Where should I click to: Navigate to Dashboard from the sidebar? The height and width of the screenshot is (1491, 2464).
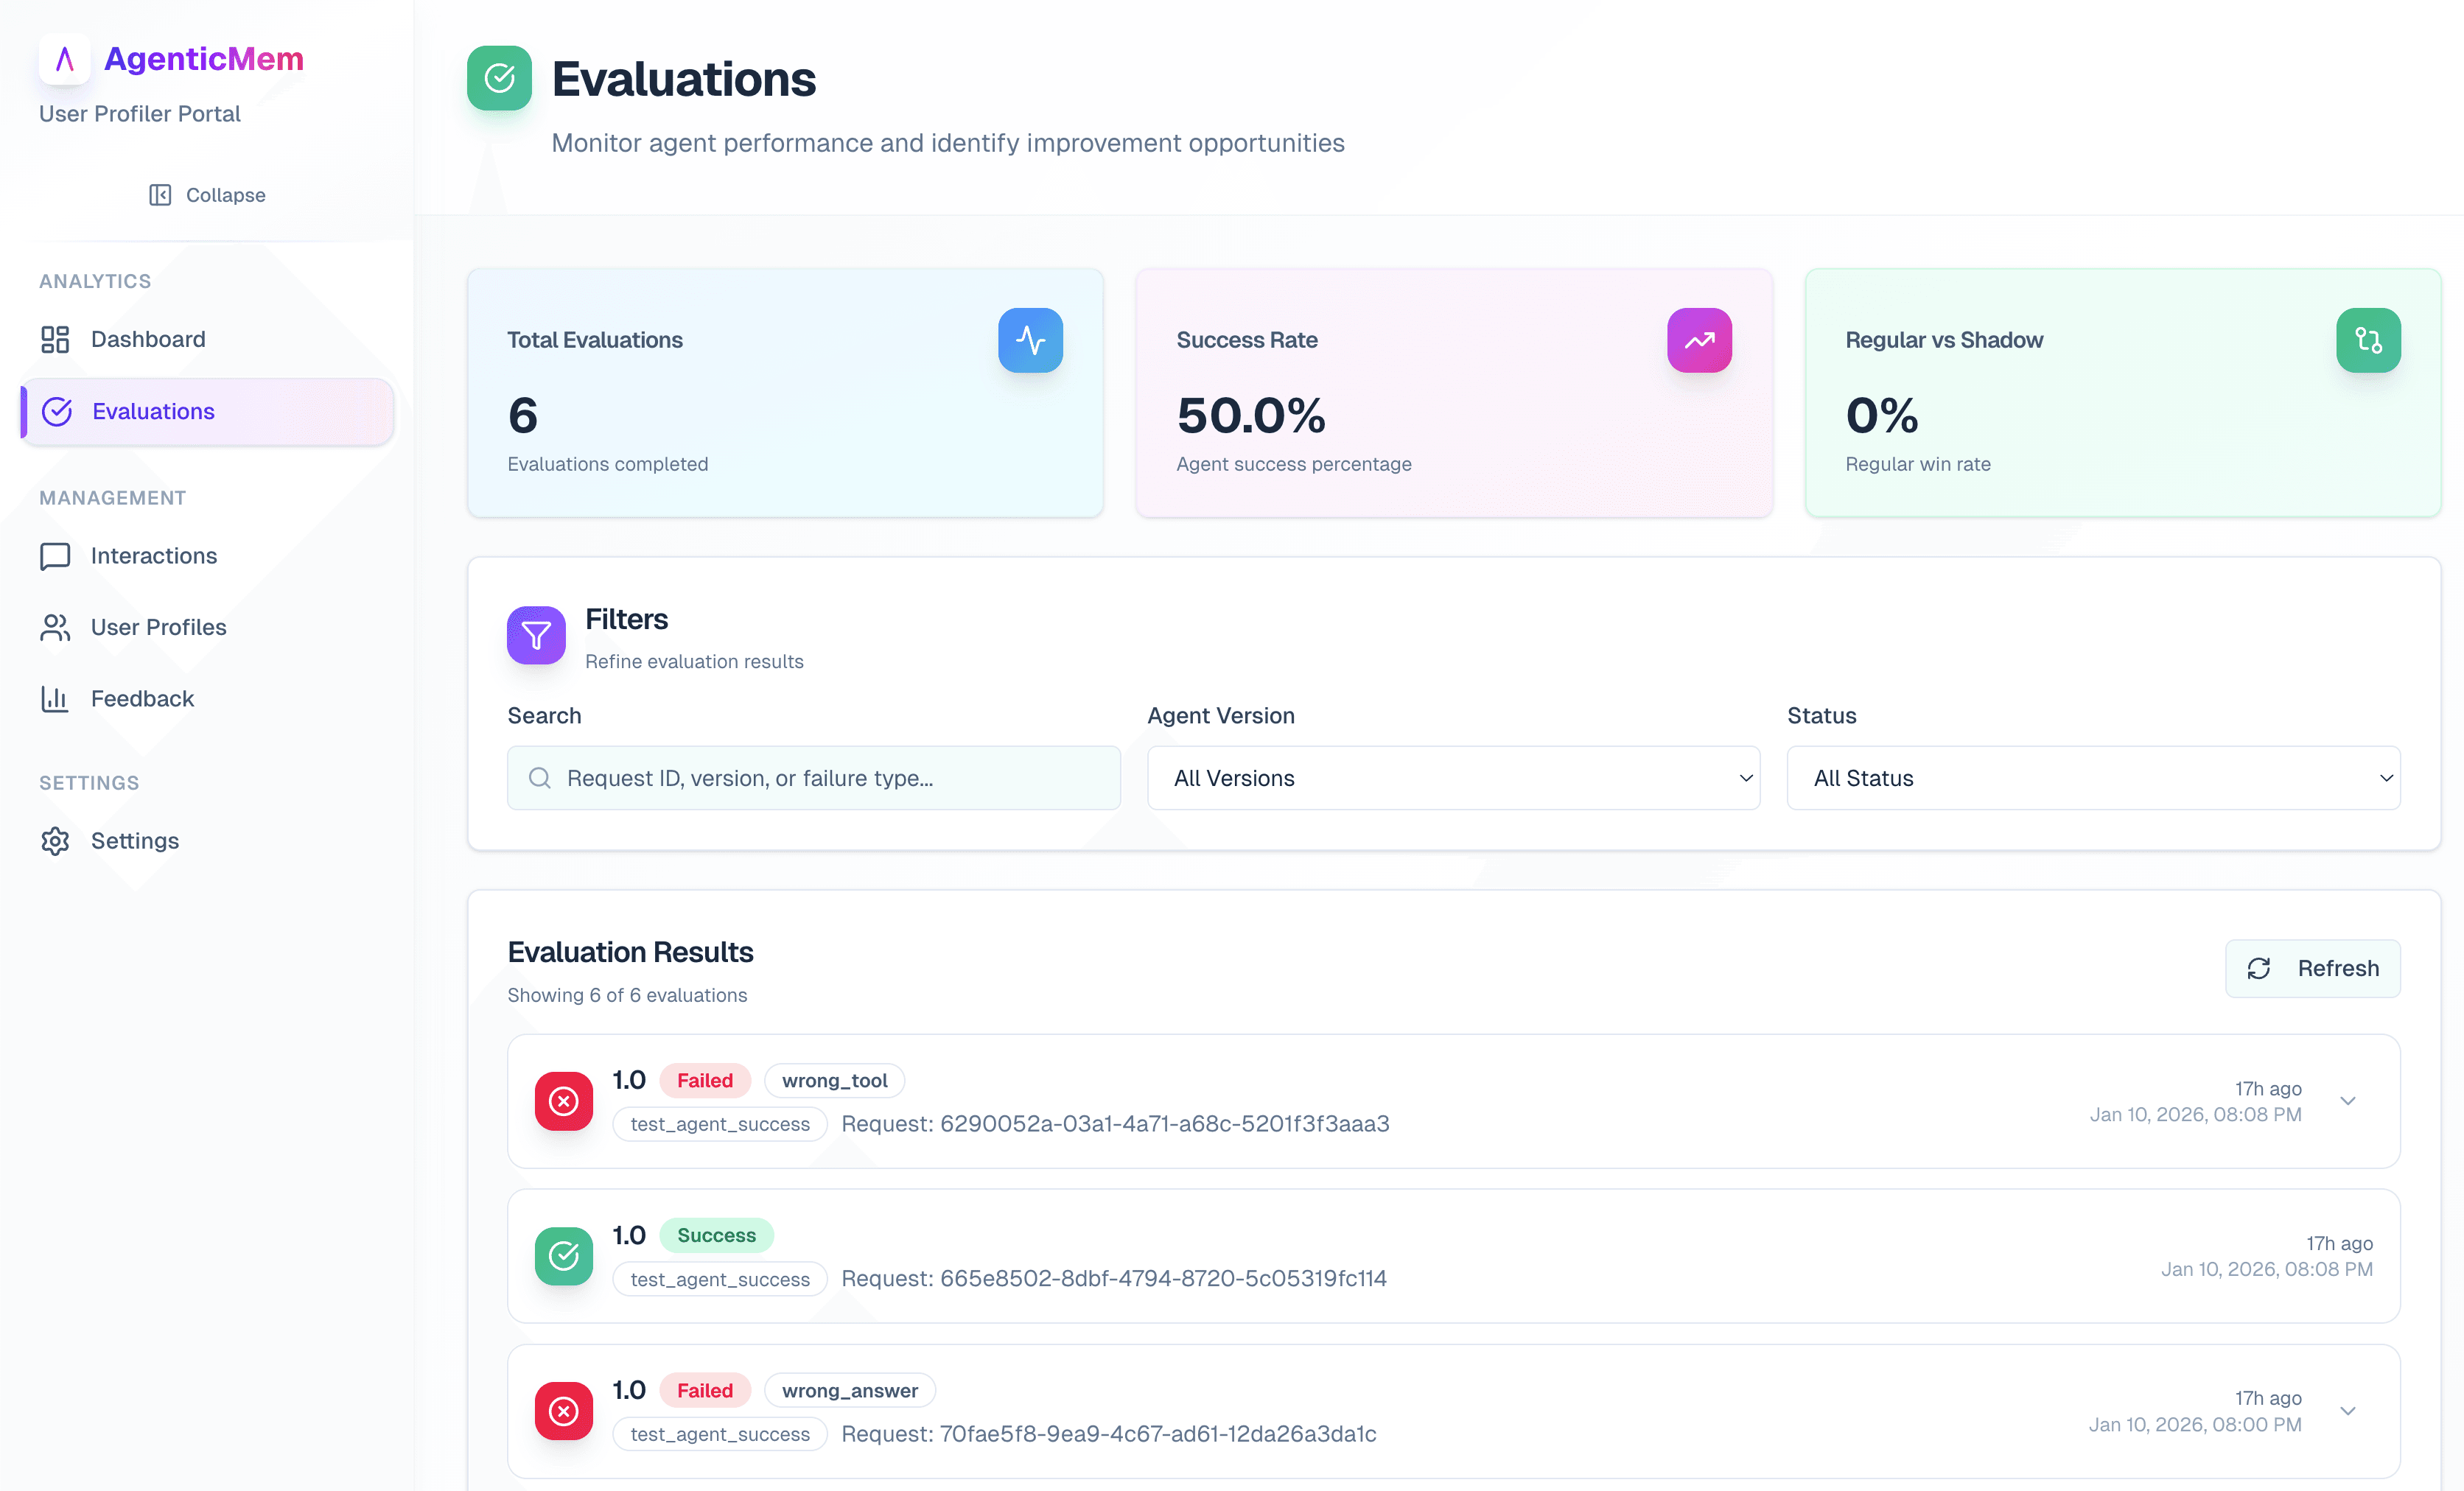pyautogui.click(x=148, y=339)
